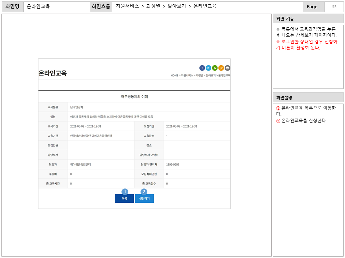Click the Facebook share icon
Viewport: 345px width, 258px height.
point(202,68)
